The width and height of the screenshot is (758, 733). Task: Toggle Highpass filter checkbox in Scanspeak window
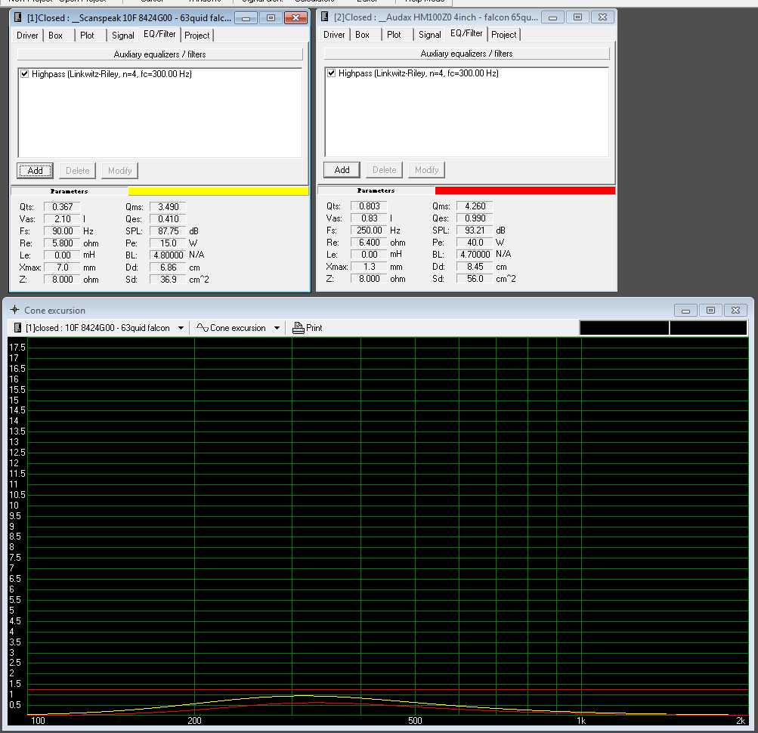pyautogui.click(x=25, y=74)
